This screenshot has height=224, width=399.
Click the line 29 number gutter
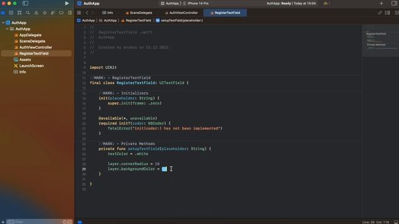(x=84, y=169)
